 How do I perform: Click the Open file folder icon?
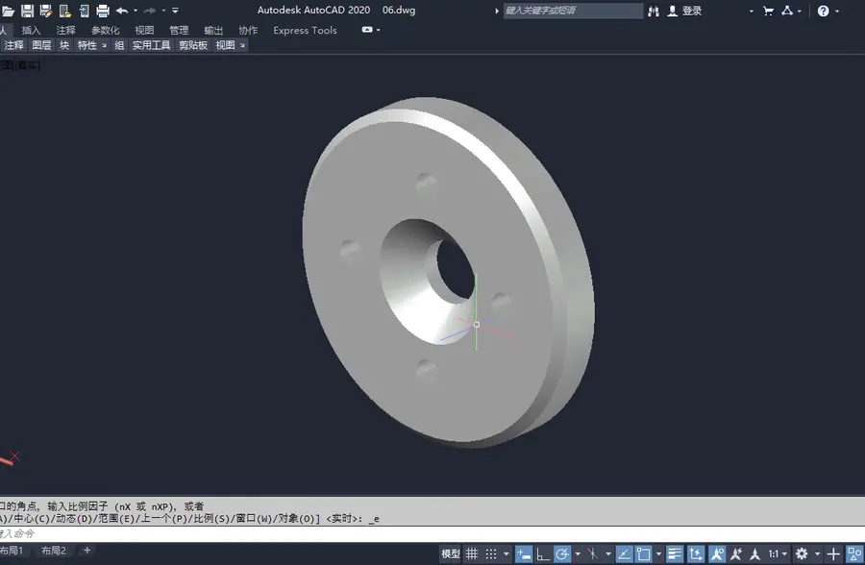pos(8,11)
